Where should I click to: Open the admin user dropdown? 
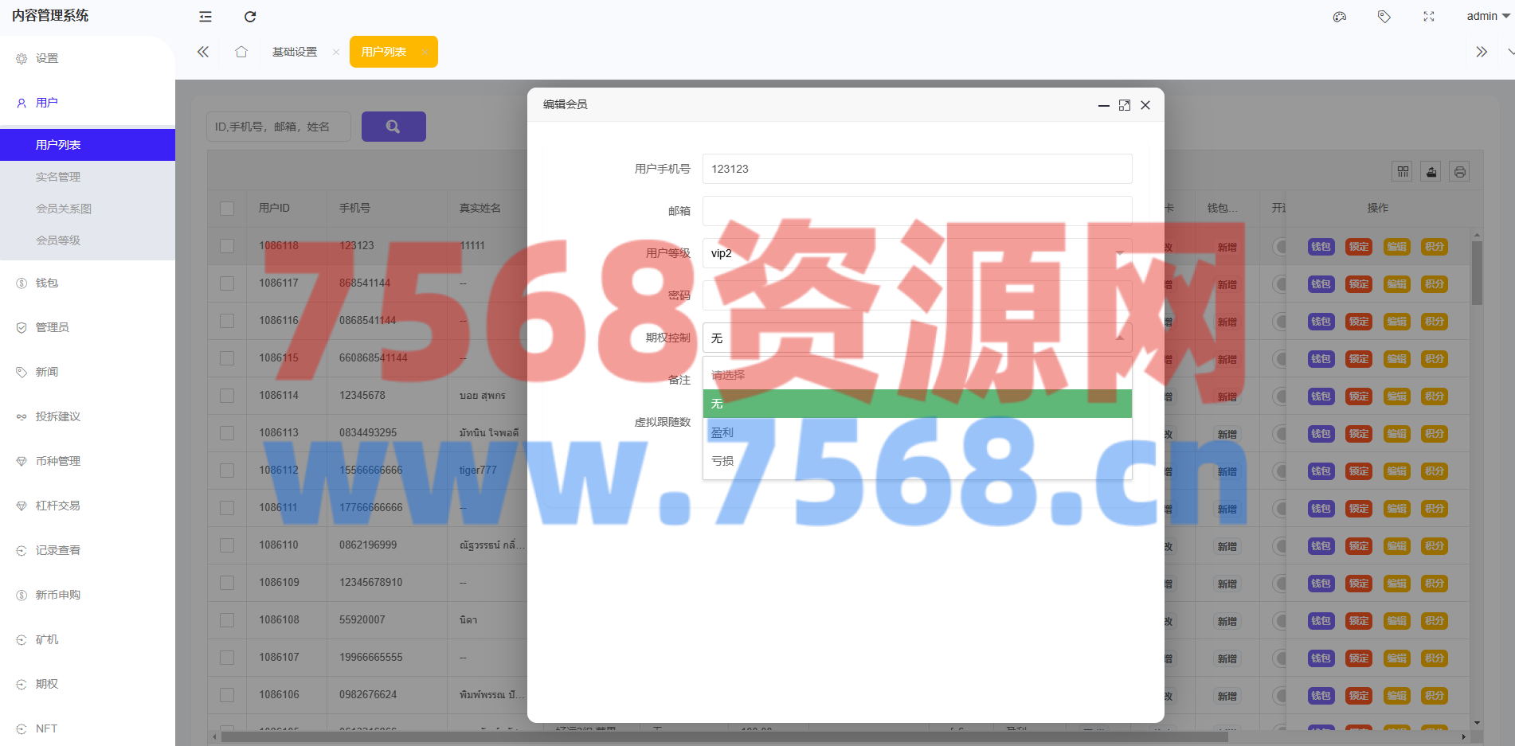[x=1487, y=17]
